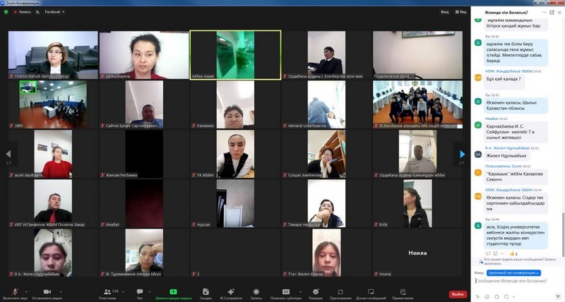Close the chat panel
The width and height of the screenshot is (565, 302).
tap(559, 12)
